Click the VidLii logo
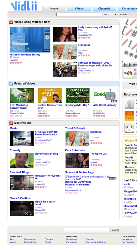Screen dimensions: 137x245 [x=24, y=6]
